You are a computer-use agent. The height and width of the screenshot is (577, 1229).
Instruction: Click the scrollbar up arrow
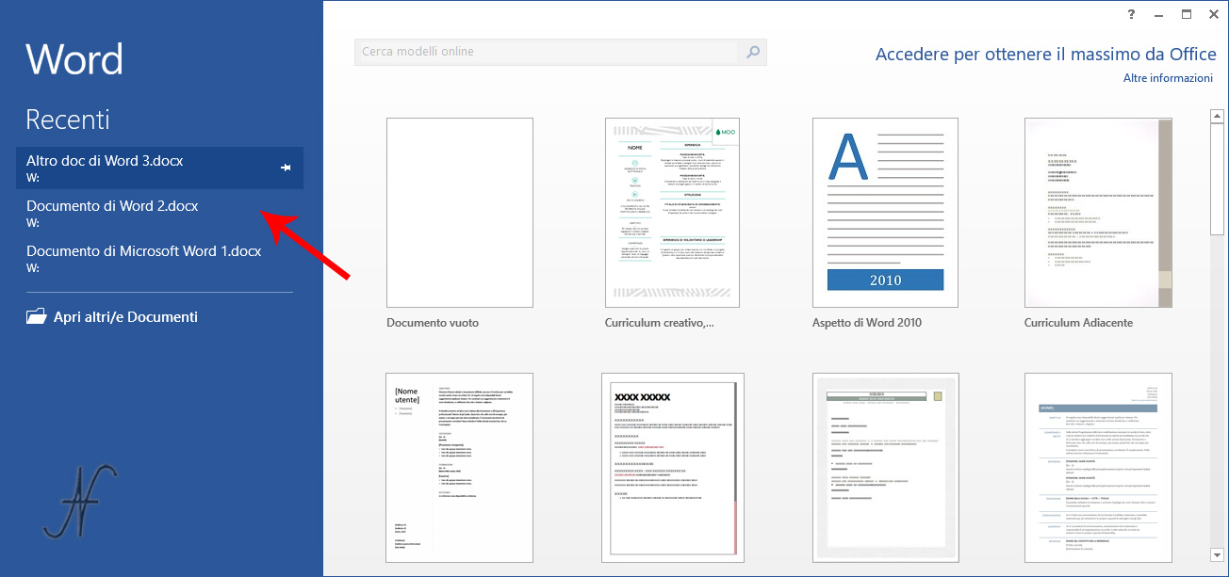1217,117
